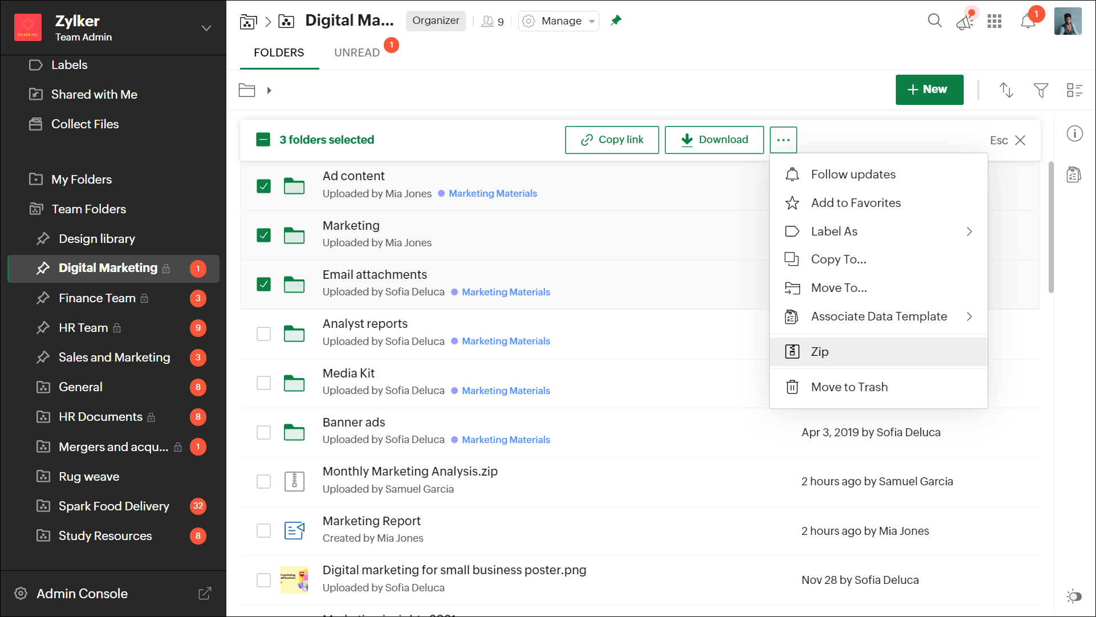Switch the list view layout icon
The image size is (1096, 617).
click(1074, 90)
